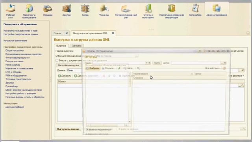This screenshot has width=252, height=142.
Task: Click the Данные input field
Action: tap(152, 70)
